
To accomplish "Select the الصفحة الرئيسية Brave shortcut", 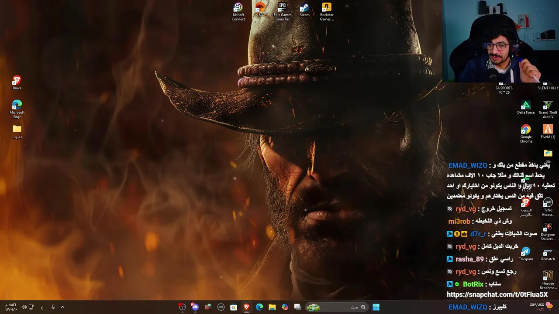I will click(x=526, y=207).
